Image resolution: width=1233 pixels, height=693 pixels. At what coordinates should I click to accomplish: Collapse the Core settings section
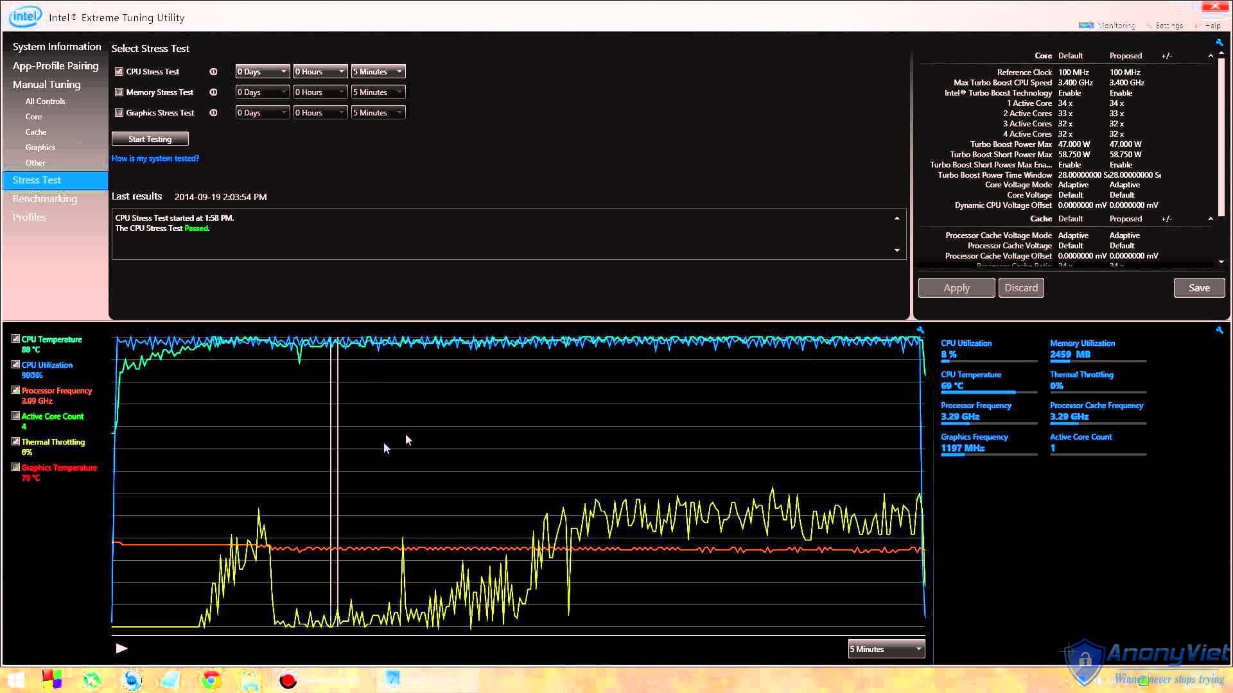pos(1211,56)
